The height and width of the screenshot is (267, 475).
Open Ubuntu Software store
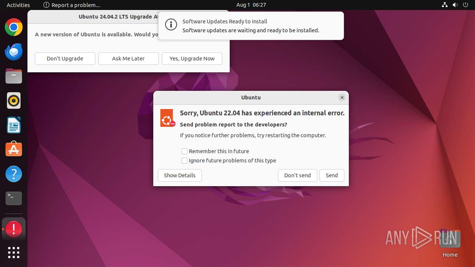14,149
